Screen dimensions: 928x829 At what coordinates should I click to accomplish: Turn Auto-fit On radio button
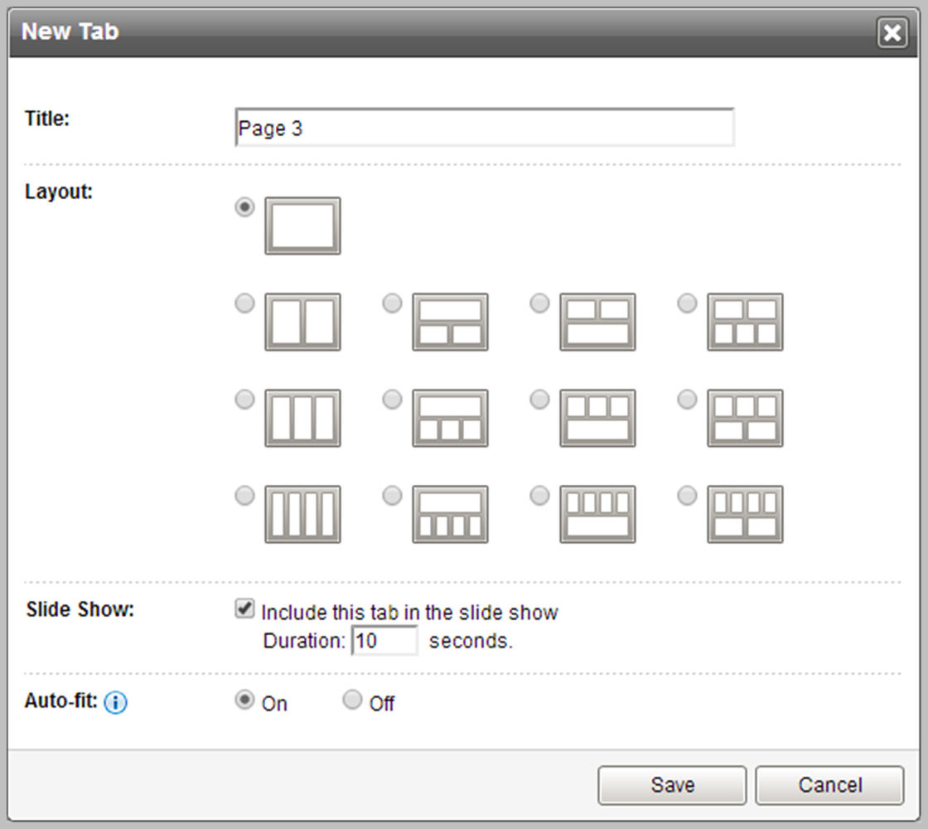(x=244, y=701)
